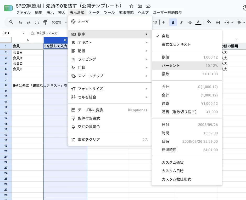Open the 表示 menu
Viewport: 246px width, 200px height.
(x=50, y=13)
